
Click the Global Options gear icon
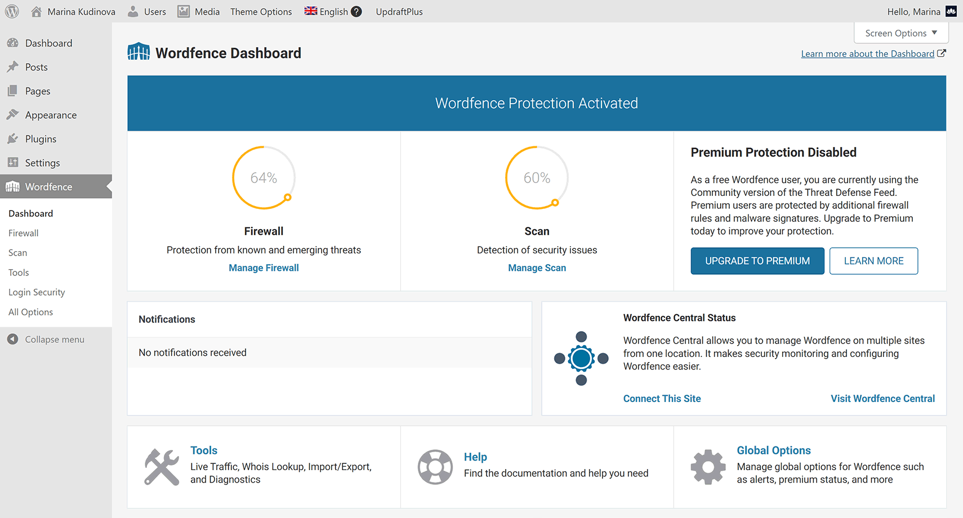(708, 467)
